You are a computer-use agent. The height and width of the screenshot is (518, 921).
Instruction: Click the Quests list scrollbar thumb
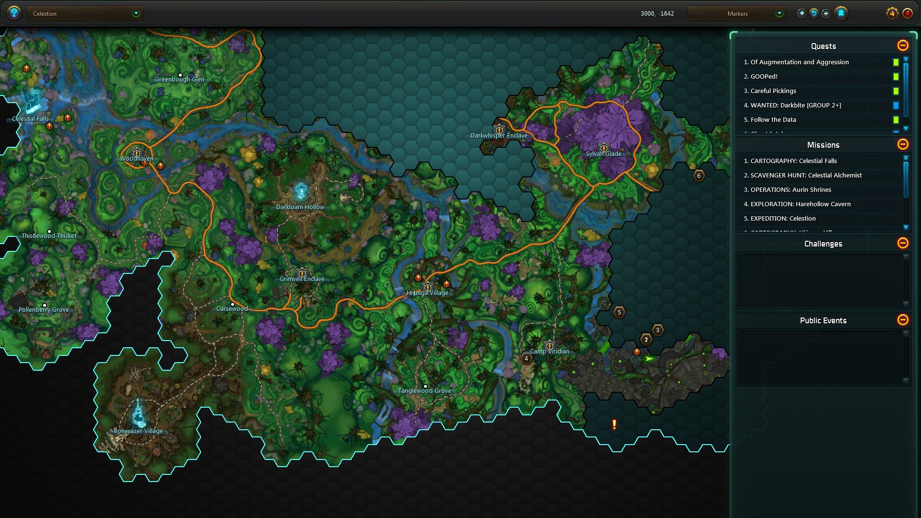(906, 90)
